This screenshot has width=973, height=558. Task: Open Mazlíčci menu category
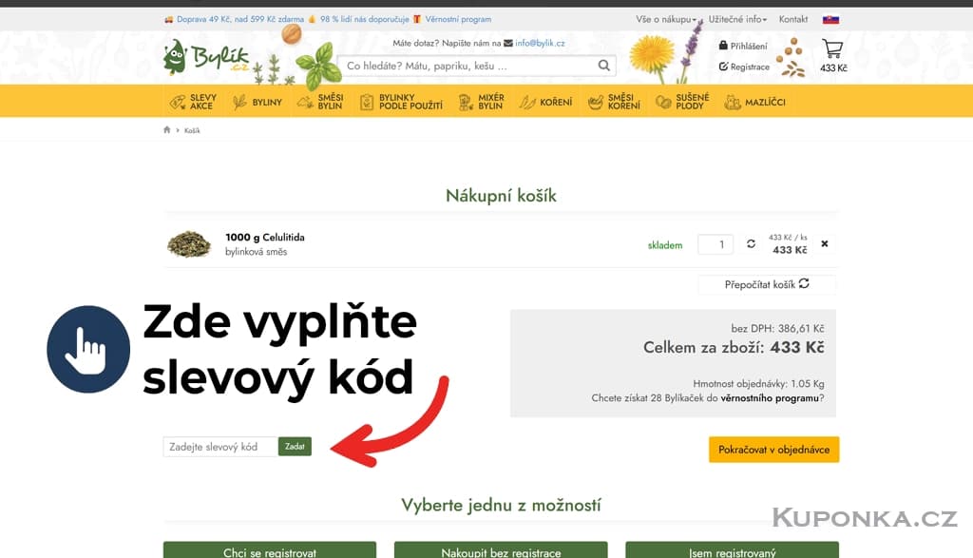pos(754,102)
